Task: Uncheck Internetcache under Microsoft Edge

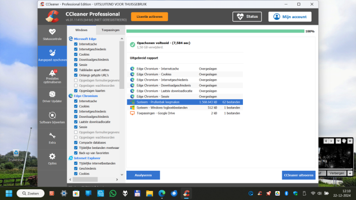Action: (x=76, y=44)
